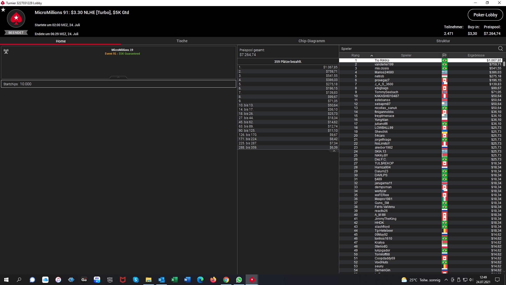Open the Windows Start menu
506x285 pixels.
[6, 280]
